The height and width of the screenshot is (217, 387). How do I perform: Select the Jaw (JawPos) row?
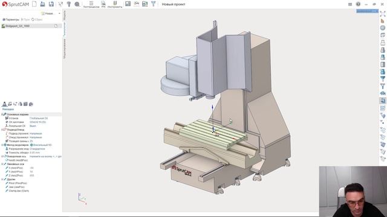point(31,187)
